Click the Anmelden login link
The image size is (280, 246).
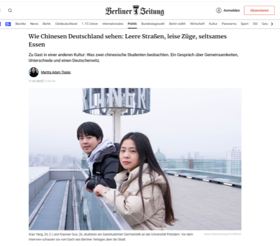pyautogui.click(x=231, y=10)
